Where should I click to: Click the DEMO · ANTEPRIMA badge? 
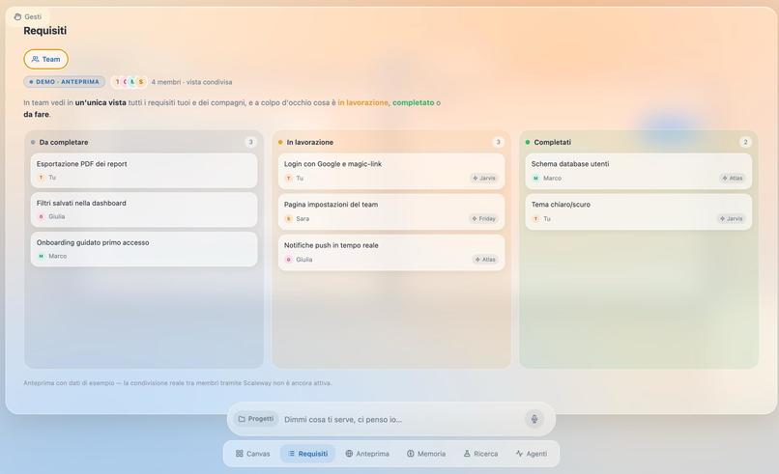tap(64, 82)
